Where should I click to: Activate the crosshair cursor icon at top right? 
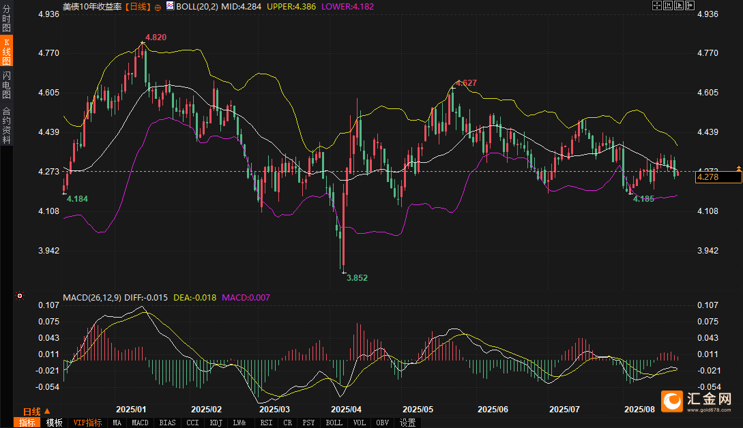click(x=657, y=5)
